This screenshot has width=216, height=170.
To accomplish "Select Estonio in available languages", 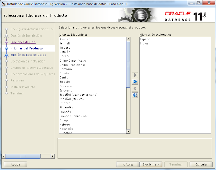I will [x=92, y=103].
